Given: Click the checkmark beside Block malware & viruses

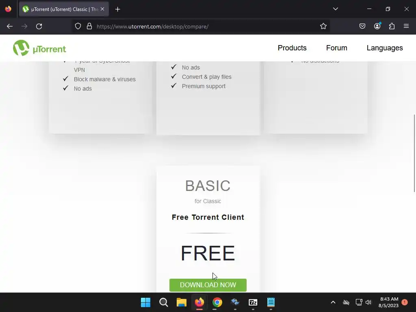Looking at the screenshot, I should point(65,79).
